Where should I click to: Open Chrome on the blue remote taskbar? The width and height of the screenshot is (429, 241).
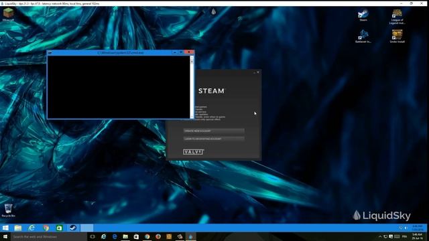tap(46, 228)
